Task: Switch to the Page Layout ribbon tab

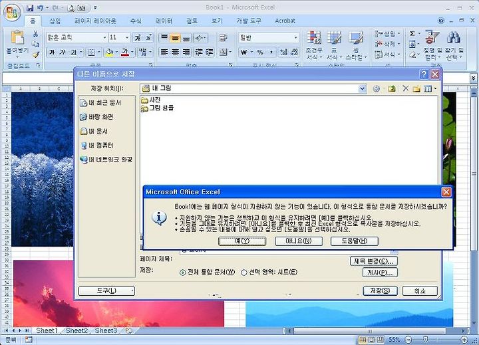Action: pyautogui.click(x=95, y=21)
